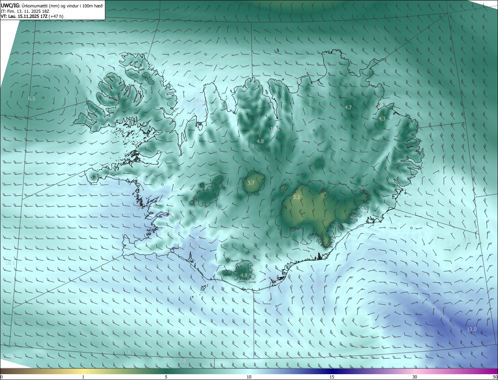Click the "4.3" value label
This screenshot has height=380, width=498.
coord(382,119)
